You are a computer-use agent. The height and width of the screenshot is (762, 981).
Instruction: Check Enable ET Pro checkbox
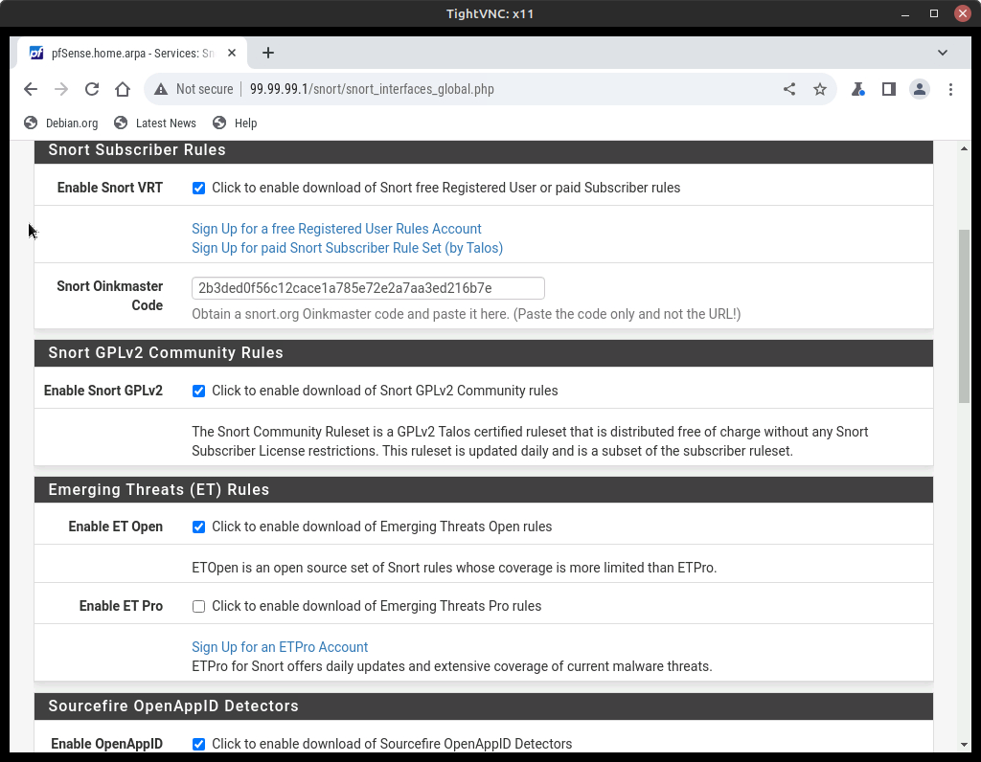coord(198,606)
